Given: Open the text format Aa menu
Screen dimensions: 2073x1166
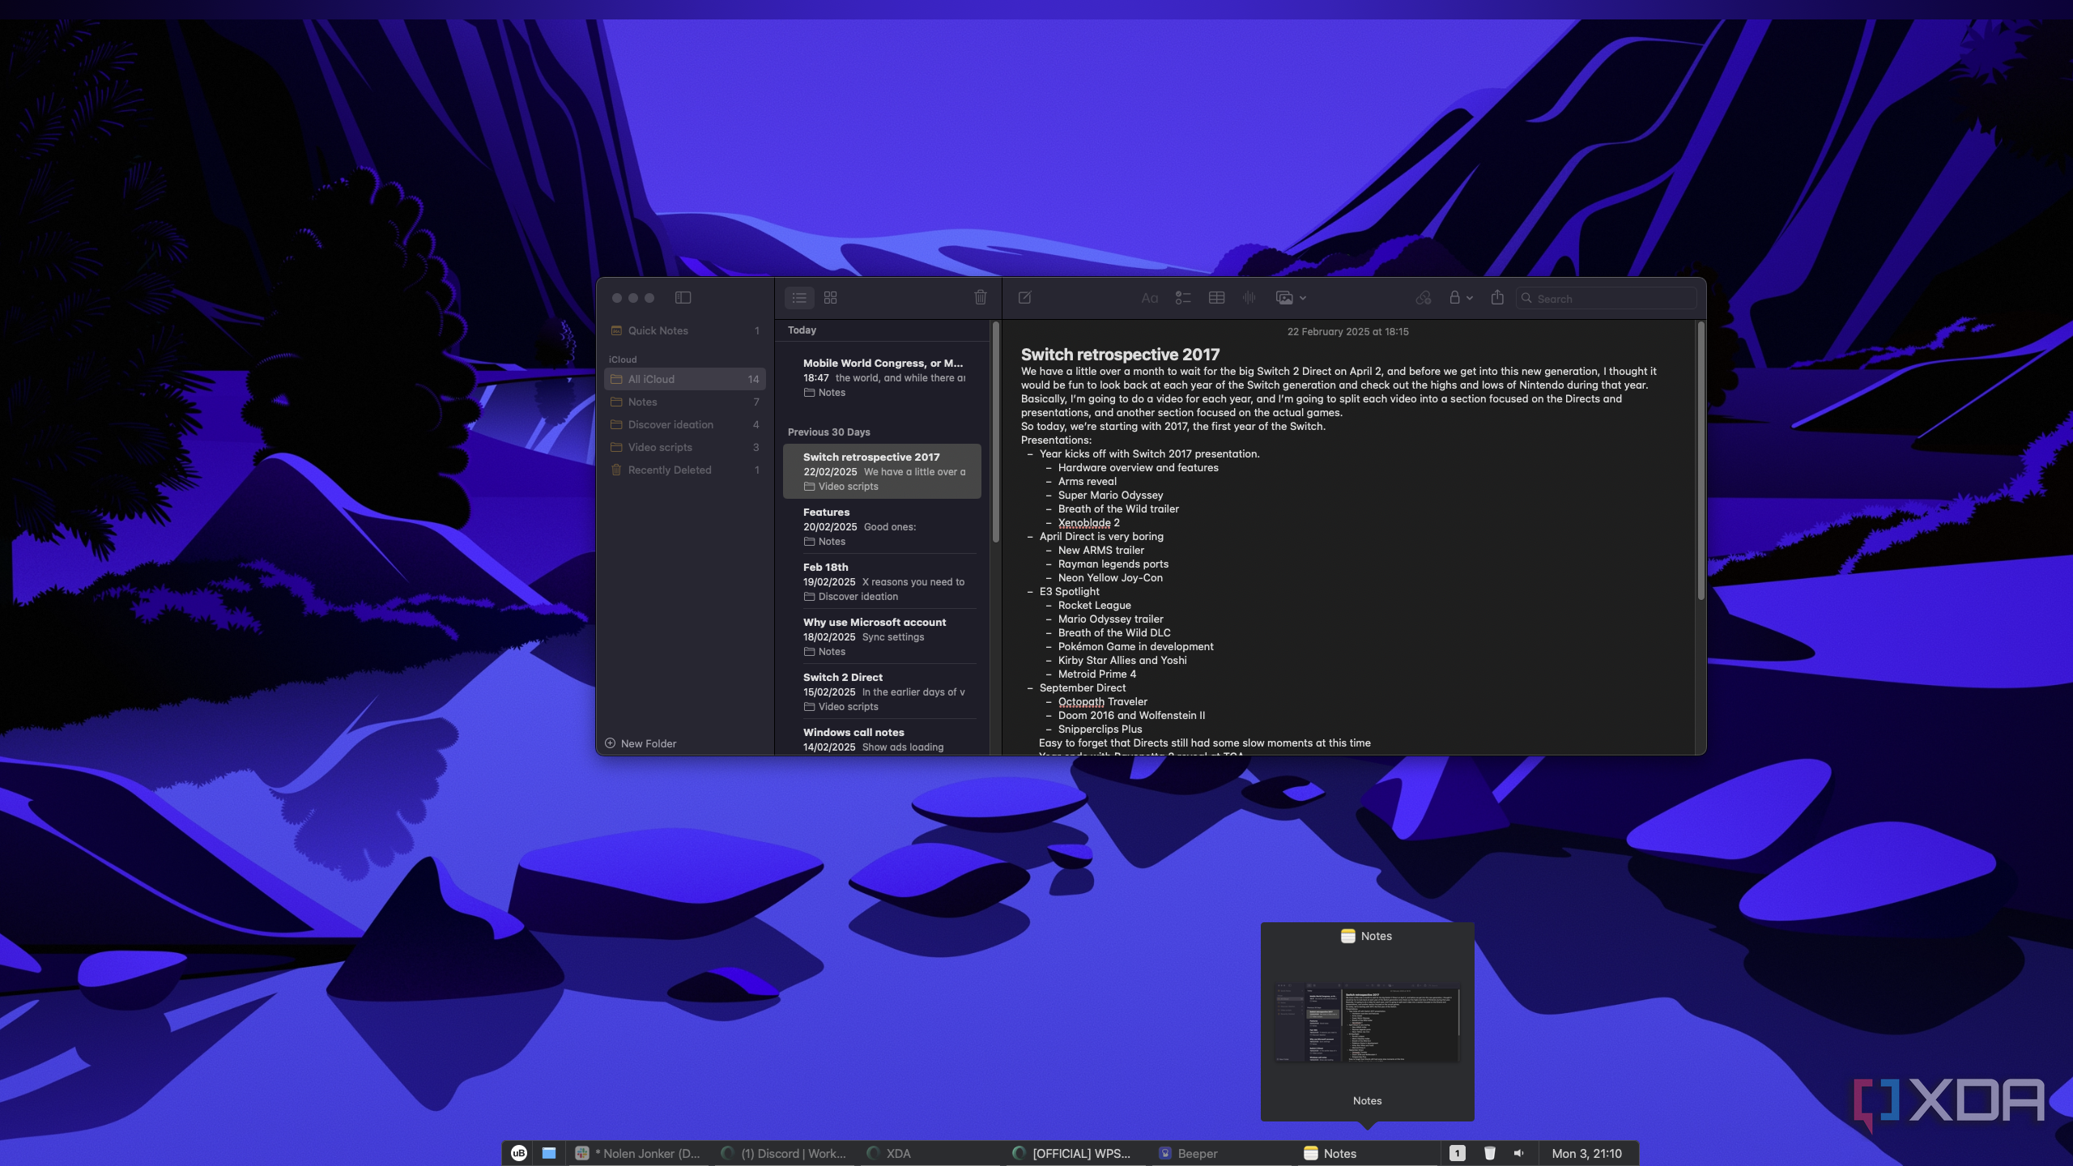Looking at the screenshot, I should (x=1149, y=298).
